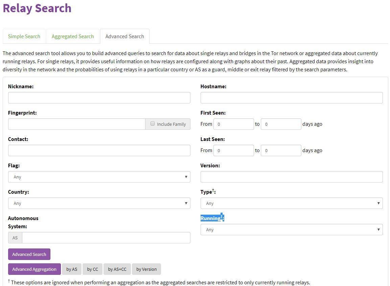This screenshot has width=390, height=286.
Task: Aggregate results by AS
Action: 72,269
